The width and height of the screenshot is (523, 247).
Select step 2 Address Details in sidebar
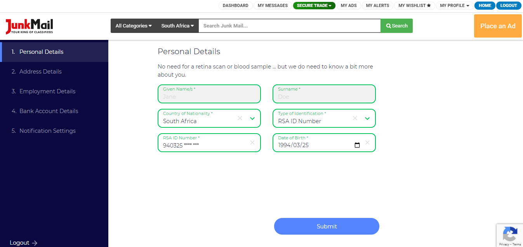(40, 71)
